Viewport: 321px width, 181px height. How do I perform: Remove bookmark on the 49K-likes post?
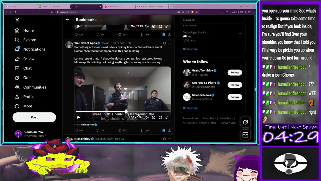pos(164,35)
